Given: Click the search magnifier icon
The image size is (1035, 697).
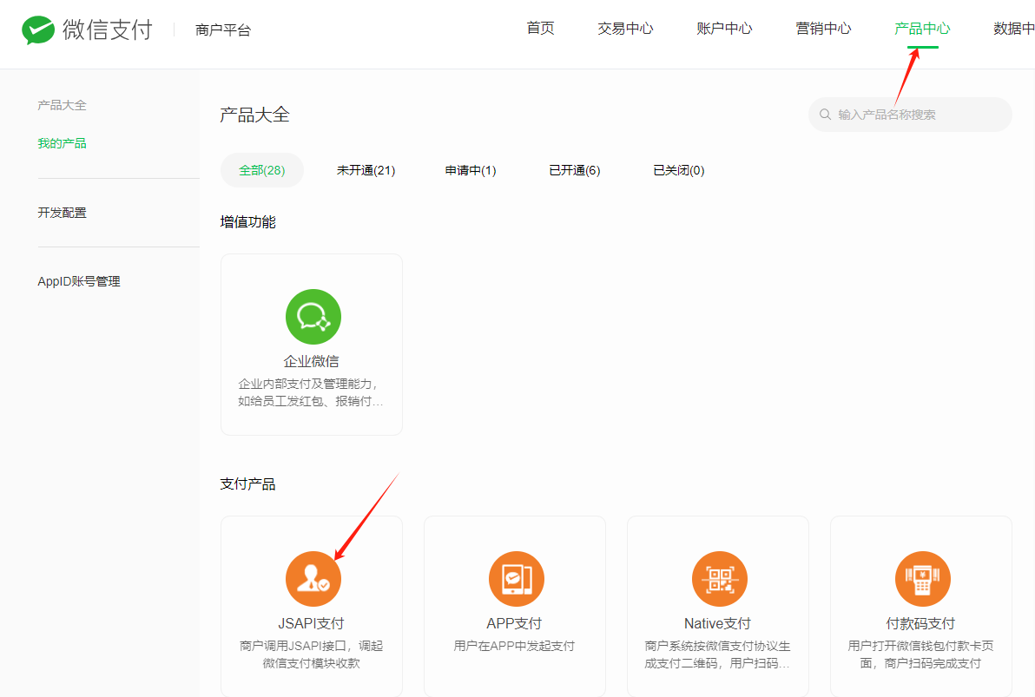Looking at the screenshot, I should [x=825, y=115].
